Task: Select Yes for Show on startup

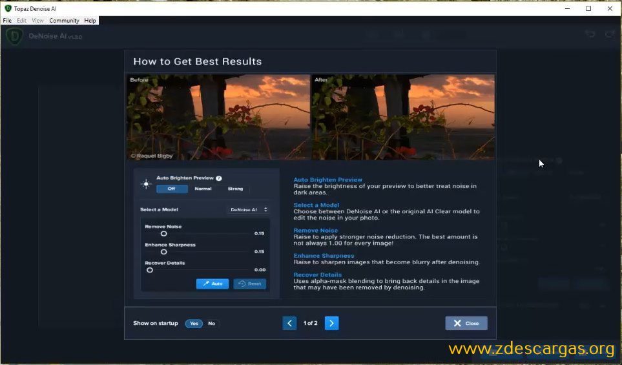Action: click(194, 324)
